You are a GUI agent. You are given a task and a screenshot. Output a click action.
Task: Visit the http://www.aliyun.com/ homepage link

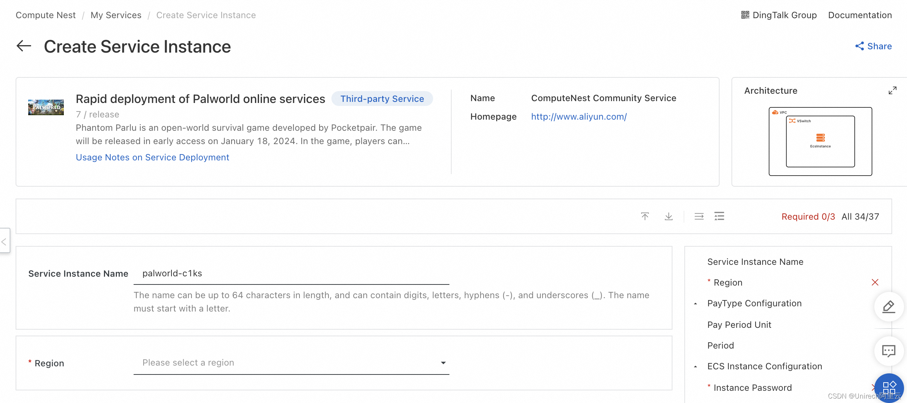(579, 117)
